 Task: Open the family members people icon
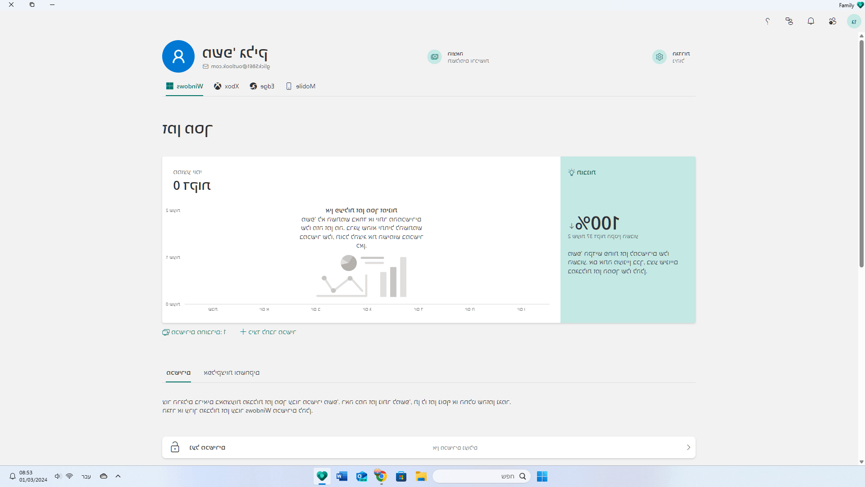pyautogui.click(x=832, y=21)
